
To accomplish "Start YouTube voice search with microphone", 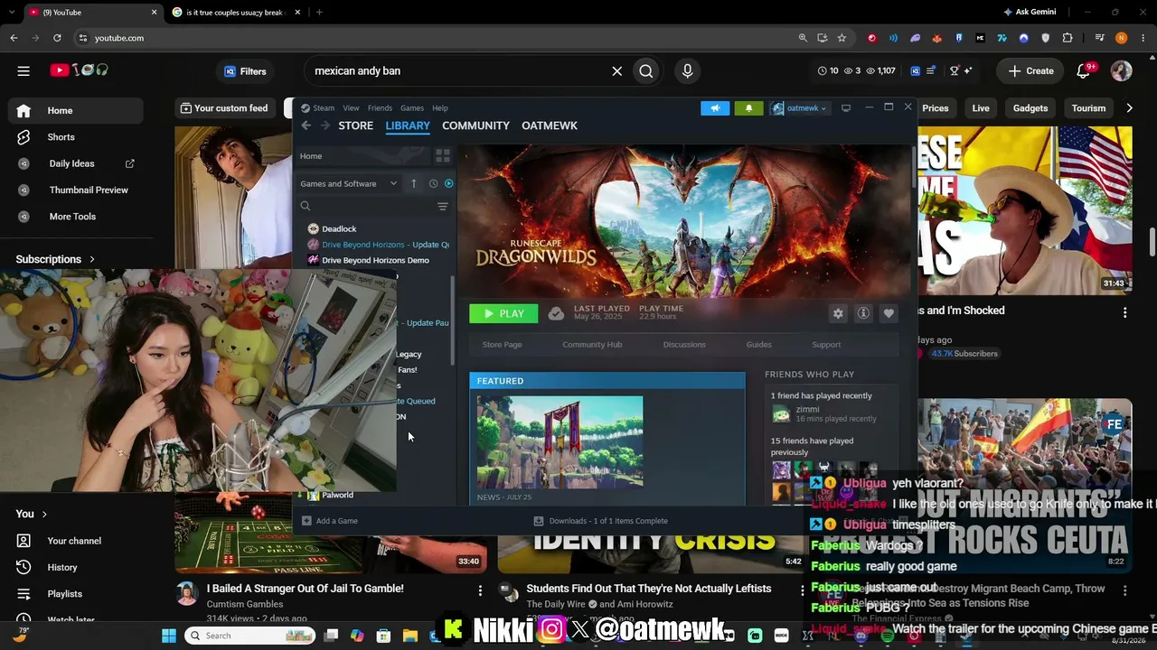I will (688, 70).
